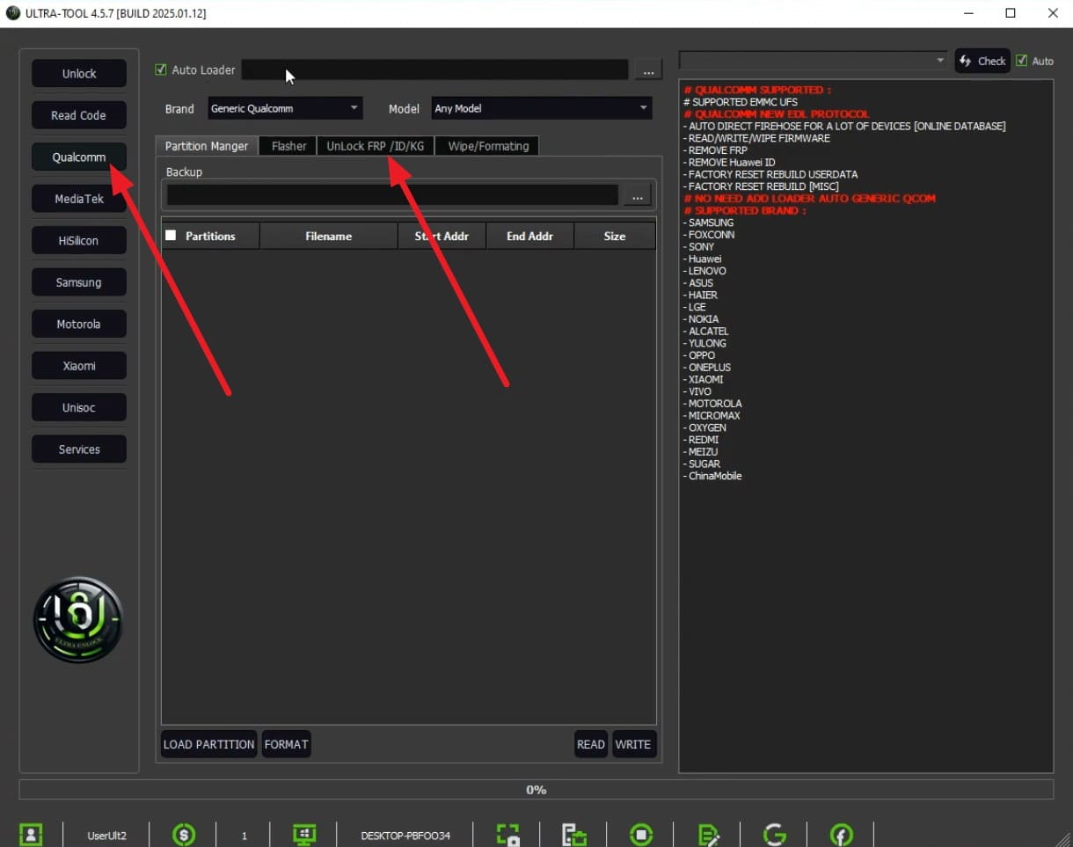Select HiSilicon in the sidebar

point(79,241)
